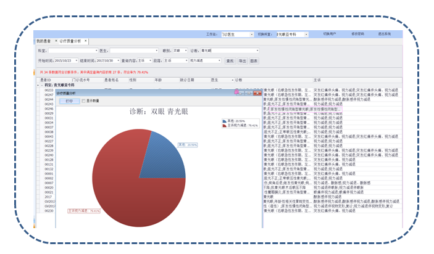Click the 诊断: 双眼 青光眼 chart title
The height and width of the screenshot is (254, 434).
(159, 112)
